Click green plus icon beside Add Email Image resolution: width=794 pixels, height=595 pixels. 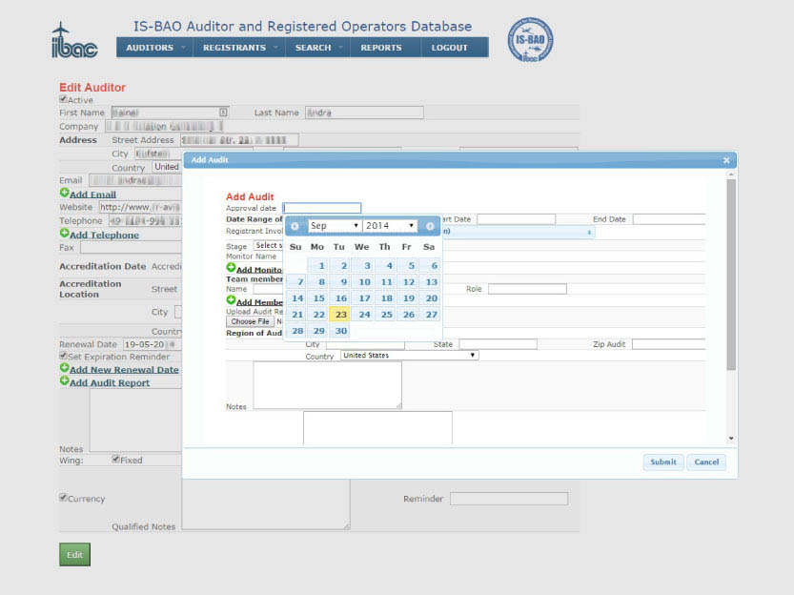pos(64,193)
